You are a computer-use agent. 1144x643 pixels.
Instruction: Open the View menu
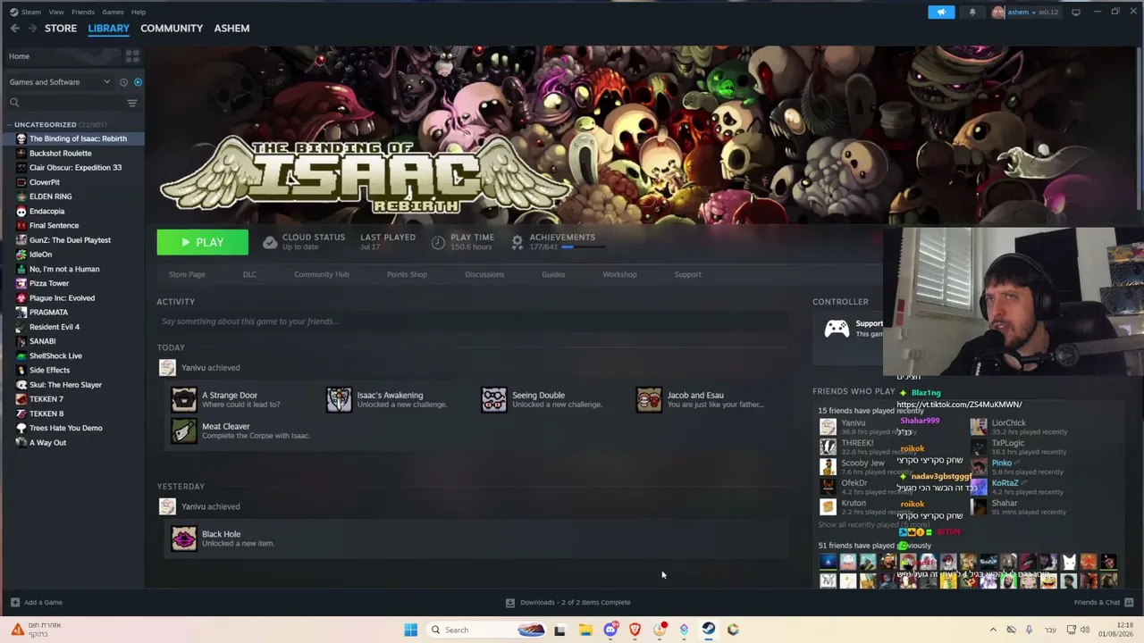(x=56, y=12)
